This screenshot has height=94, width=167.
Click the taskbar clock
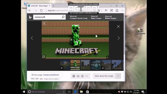click(136, 92)
